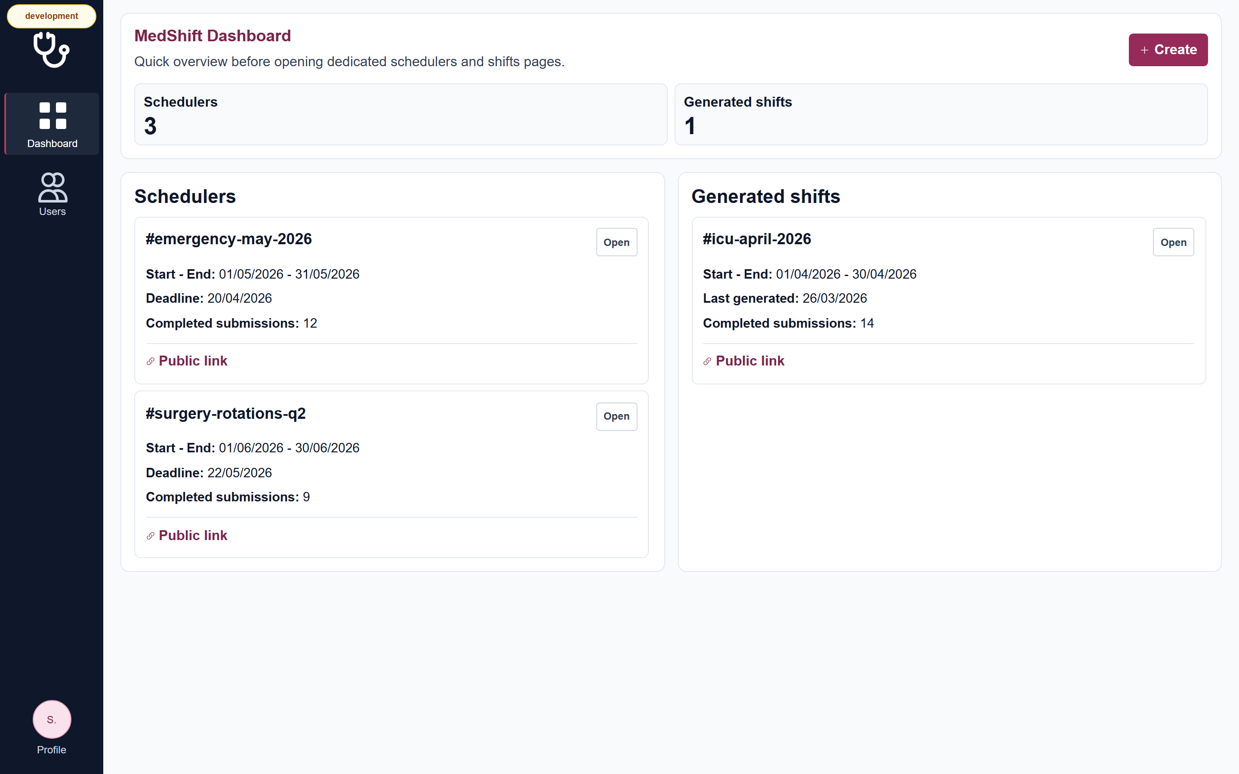Open the #icu-april-2026 generated shift
Image resolution: width=1239 pixels, height=774 pixels.
[x=1173, y=242]
